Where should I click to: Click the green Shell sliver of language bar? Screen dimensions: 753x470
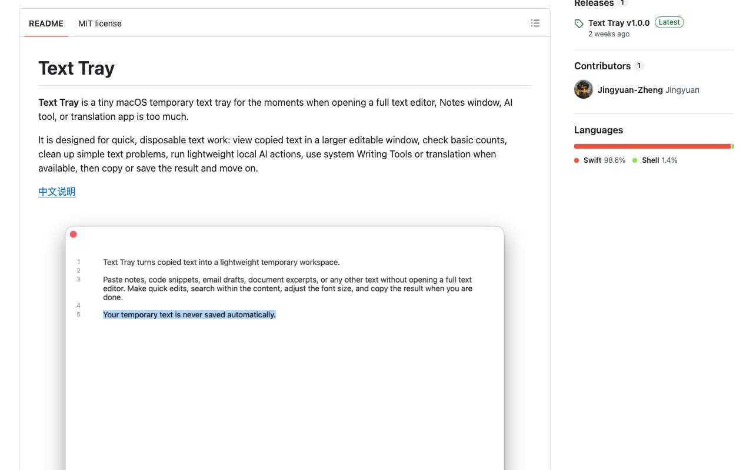tap(732, 146)
